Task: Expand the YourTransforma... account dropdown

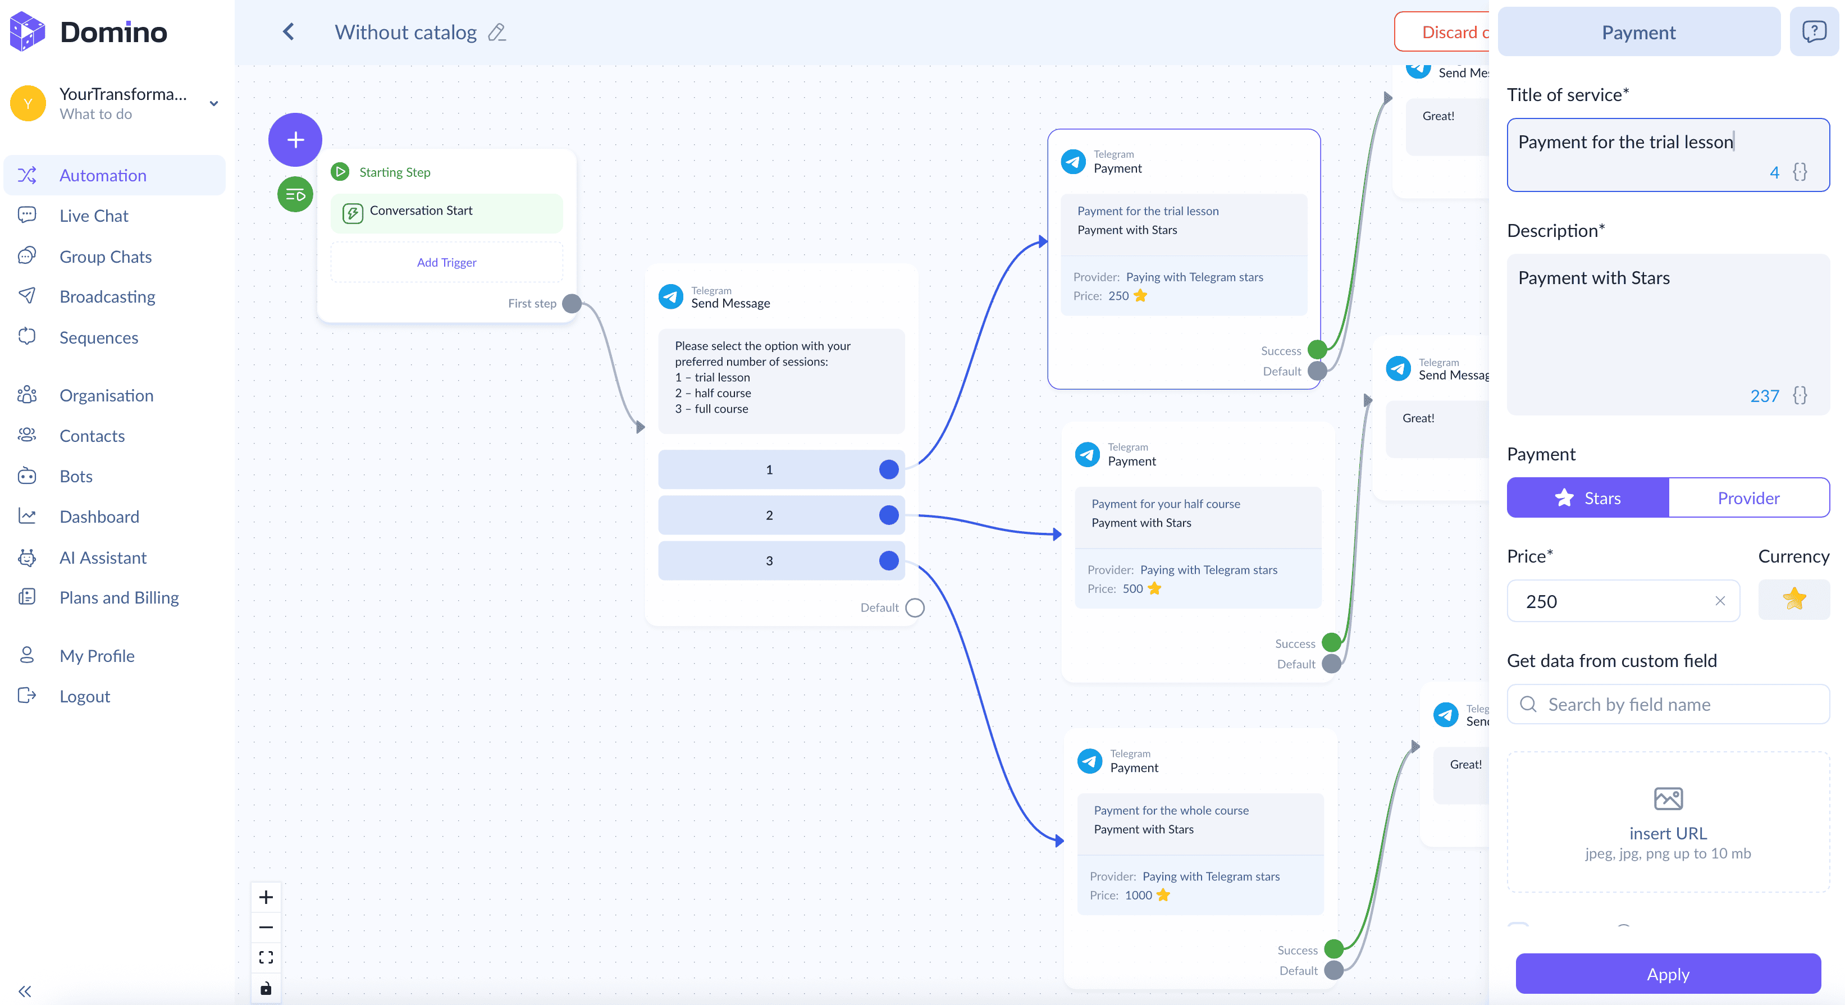Action: 213,103
